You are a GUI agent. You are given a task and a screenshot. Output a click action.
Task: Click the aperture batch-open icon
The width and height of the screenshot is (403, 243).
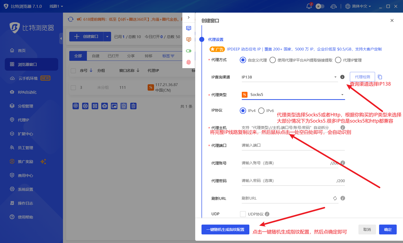coord(76,106)
